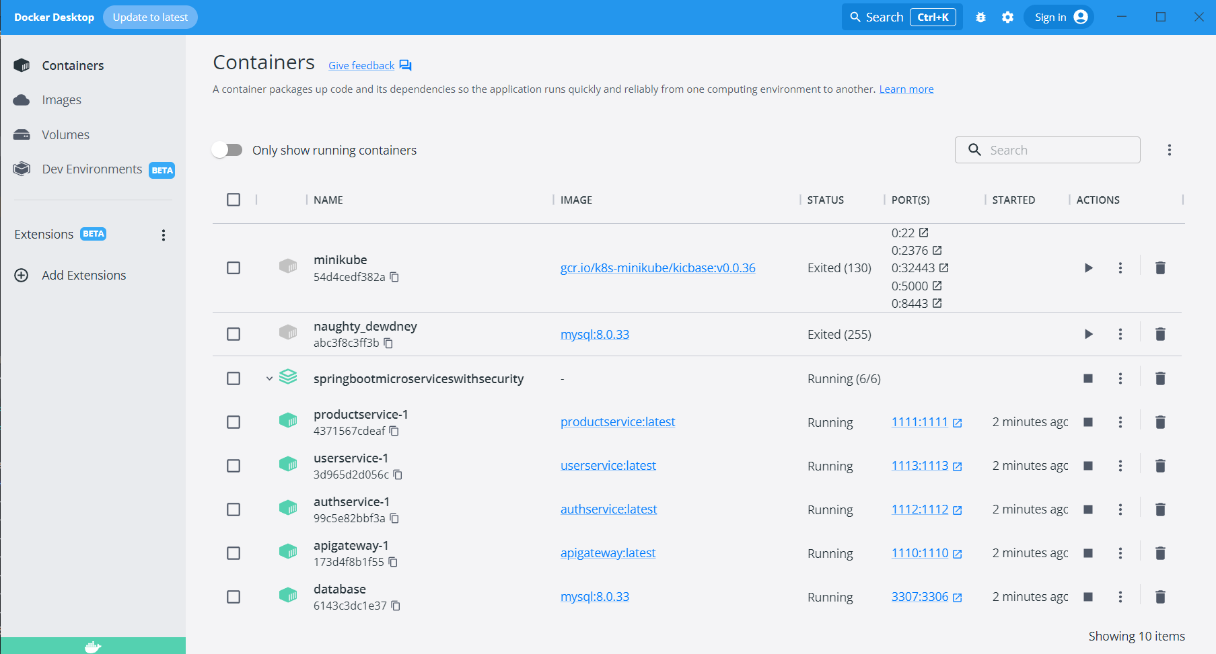The image size is (1216, 654).
Task: Open table options menu beside search box
Action: pyautogui.click(x=1170, y=150)
